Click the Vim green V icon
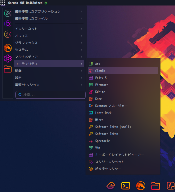 (x=91, y=148)
